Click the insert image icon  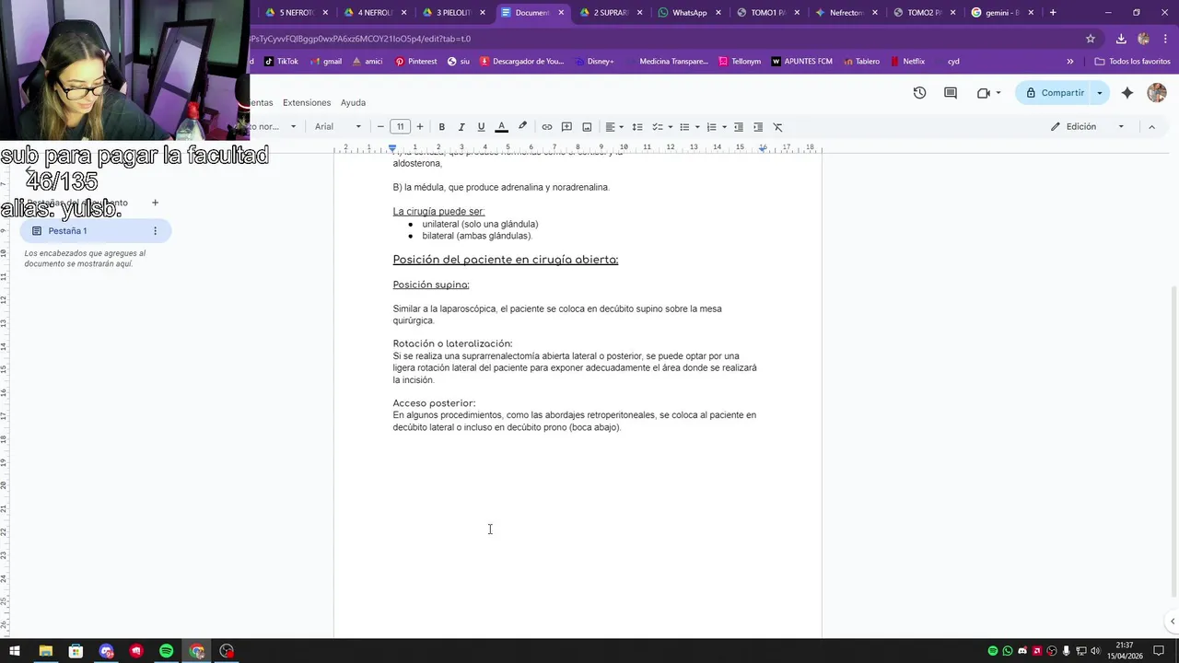pyautogui.click(x=587, y=127)
